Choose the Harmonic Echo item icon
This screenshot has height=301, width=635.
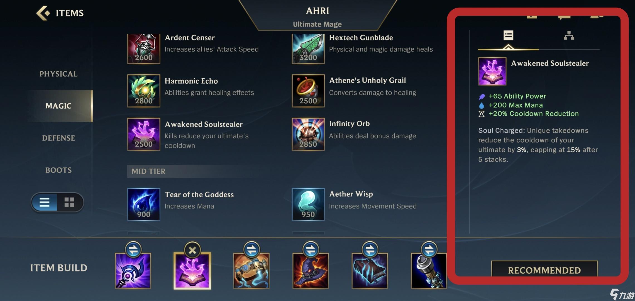click(144, 91)
